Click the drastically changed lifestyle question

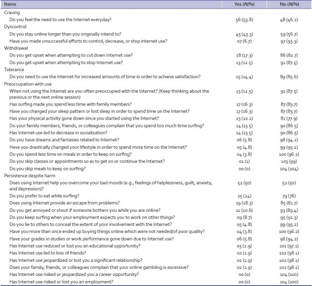98,147
